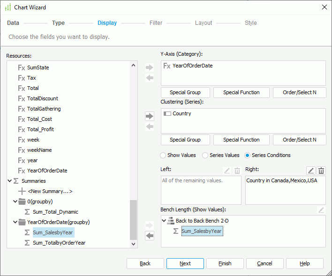Click the Next button
Image resolution: width=332 pixels, height=276 pixels.
pyautogui.click(x=185, y=263)
